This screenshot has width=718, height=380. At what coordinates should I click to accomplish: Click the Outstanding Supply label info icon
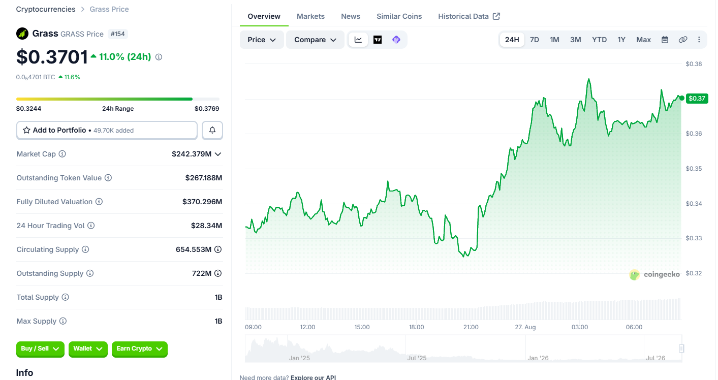click(90, 273)
